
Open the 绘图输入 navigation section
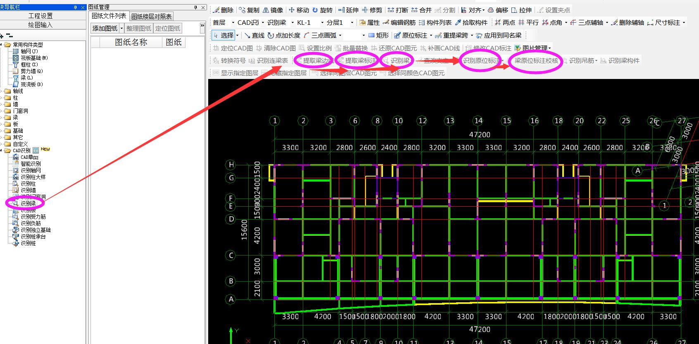[40, 25]
